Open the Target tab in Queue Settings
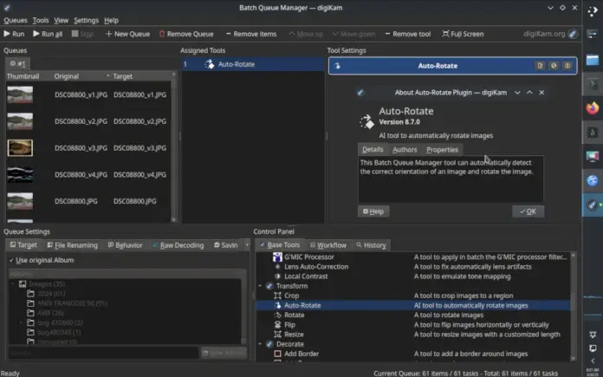The width and height of the screenshot is (603, 377). [x=23, y=244]
